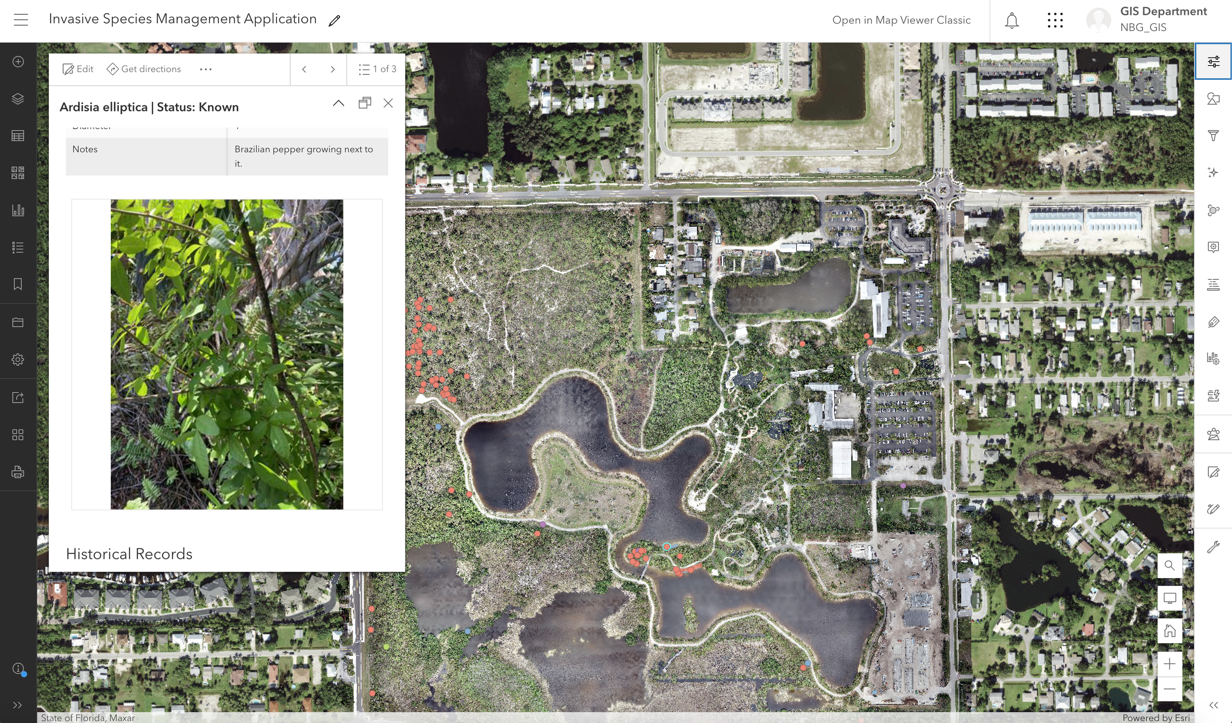Collapse the right toolbar double chevron
This screenshot has width=1232, height=723.
[x=1213, y=705]
